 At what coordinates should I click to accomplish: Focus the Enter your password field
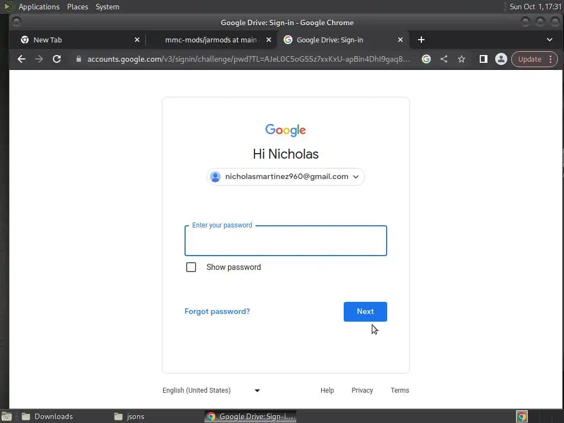(x=286, y=241)
